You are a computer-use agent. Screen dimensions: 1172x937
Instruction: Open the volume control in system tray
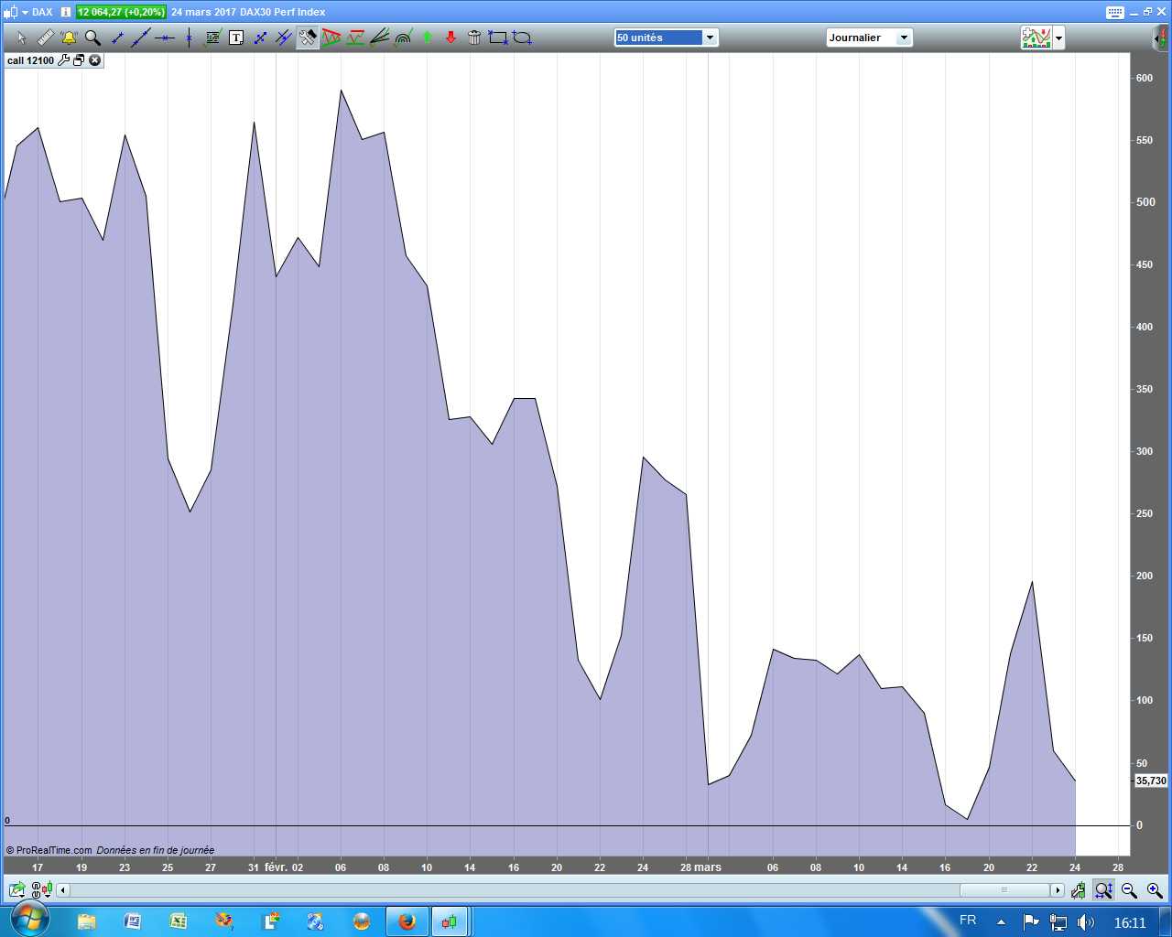(1086, 922)
